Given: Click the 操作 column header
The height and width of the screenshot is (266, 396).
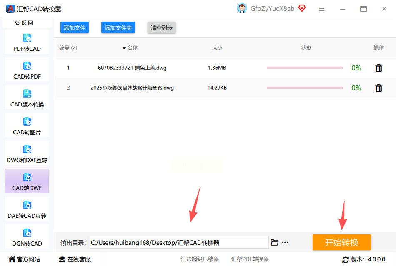Looking at the screenshot, I should point(378,48).
